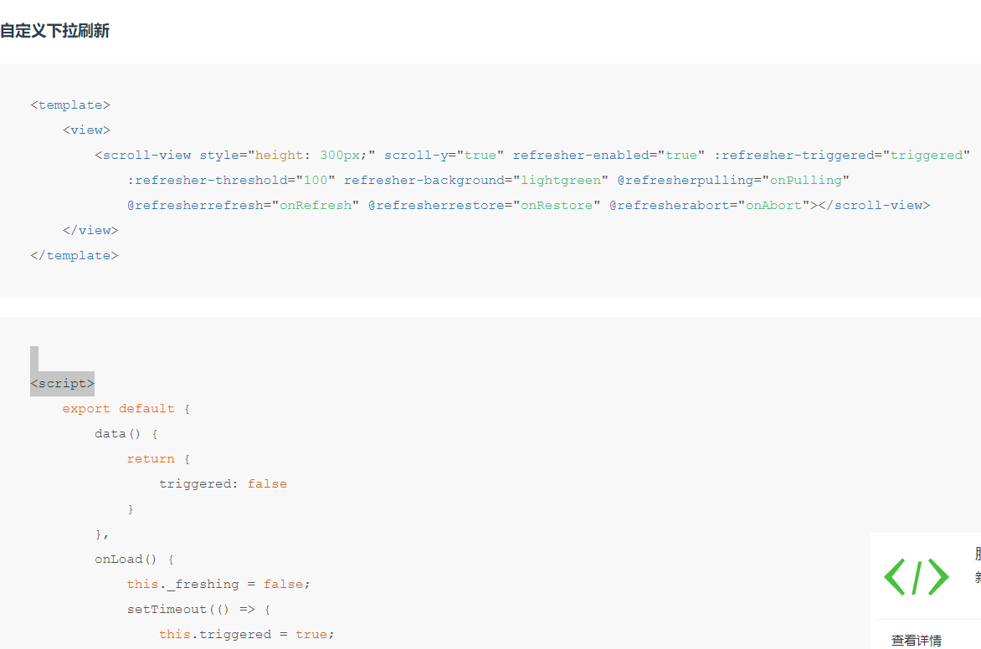
Task: Click the highlighted <script> tag
Action: click(63, 384)
